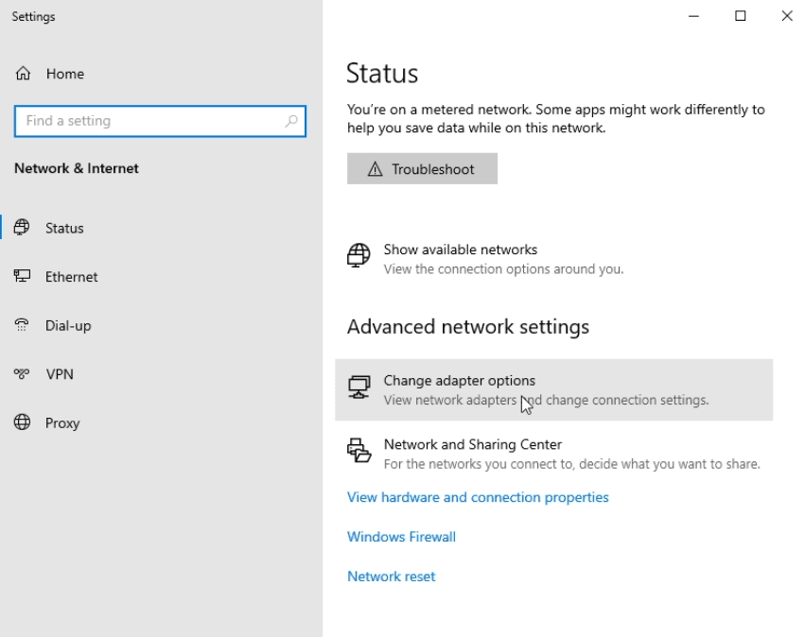The width and height of the screenshot is (805, 637).
Task: Click the Dial-up phone icon
Action: tap(22, 325)
